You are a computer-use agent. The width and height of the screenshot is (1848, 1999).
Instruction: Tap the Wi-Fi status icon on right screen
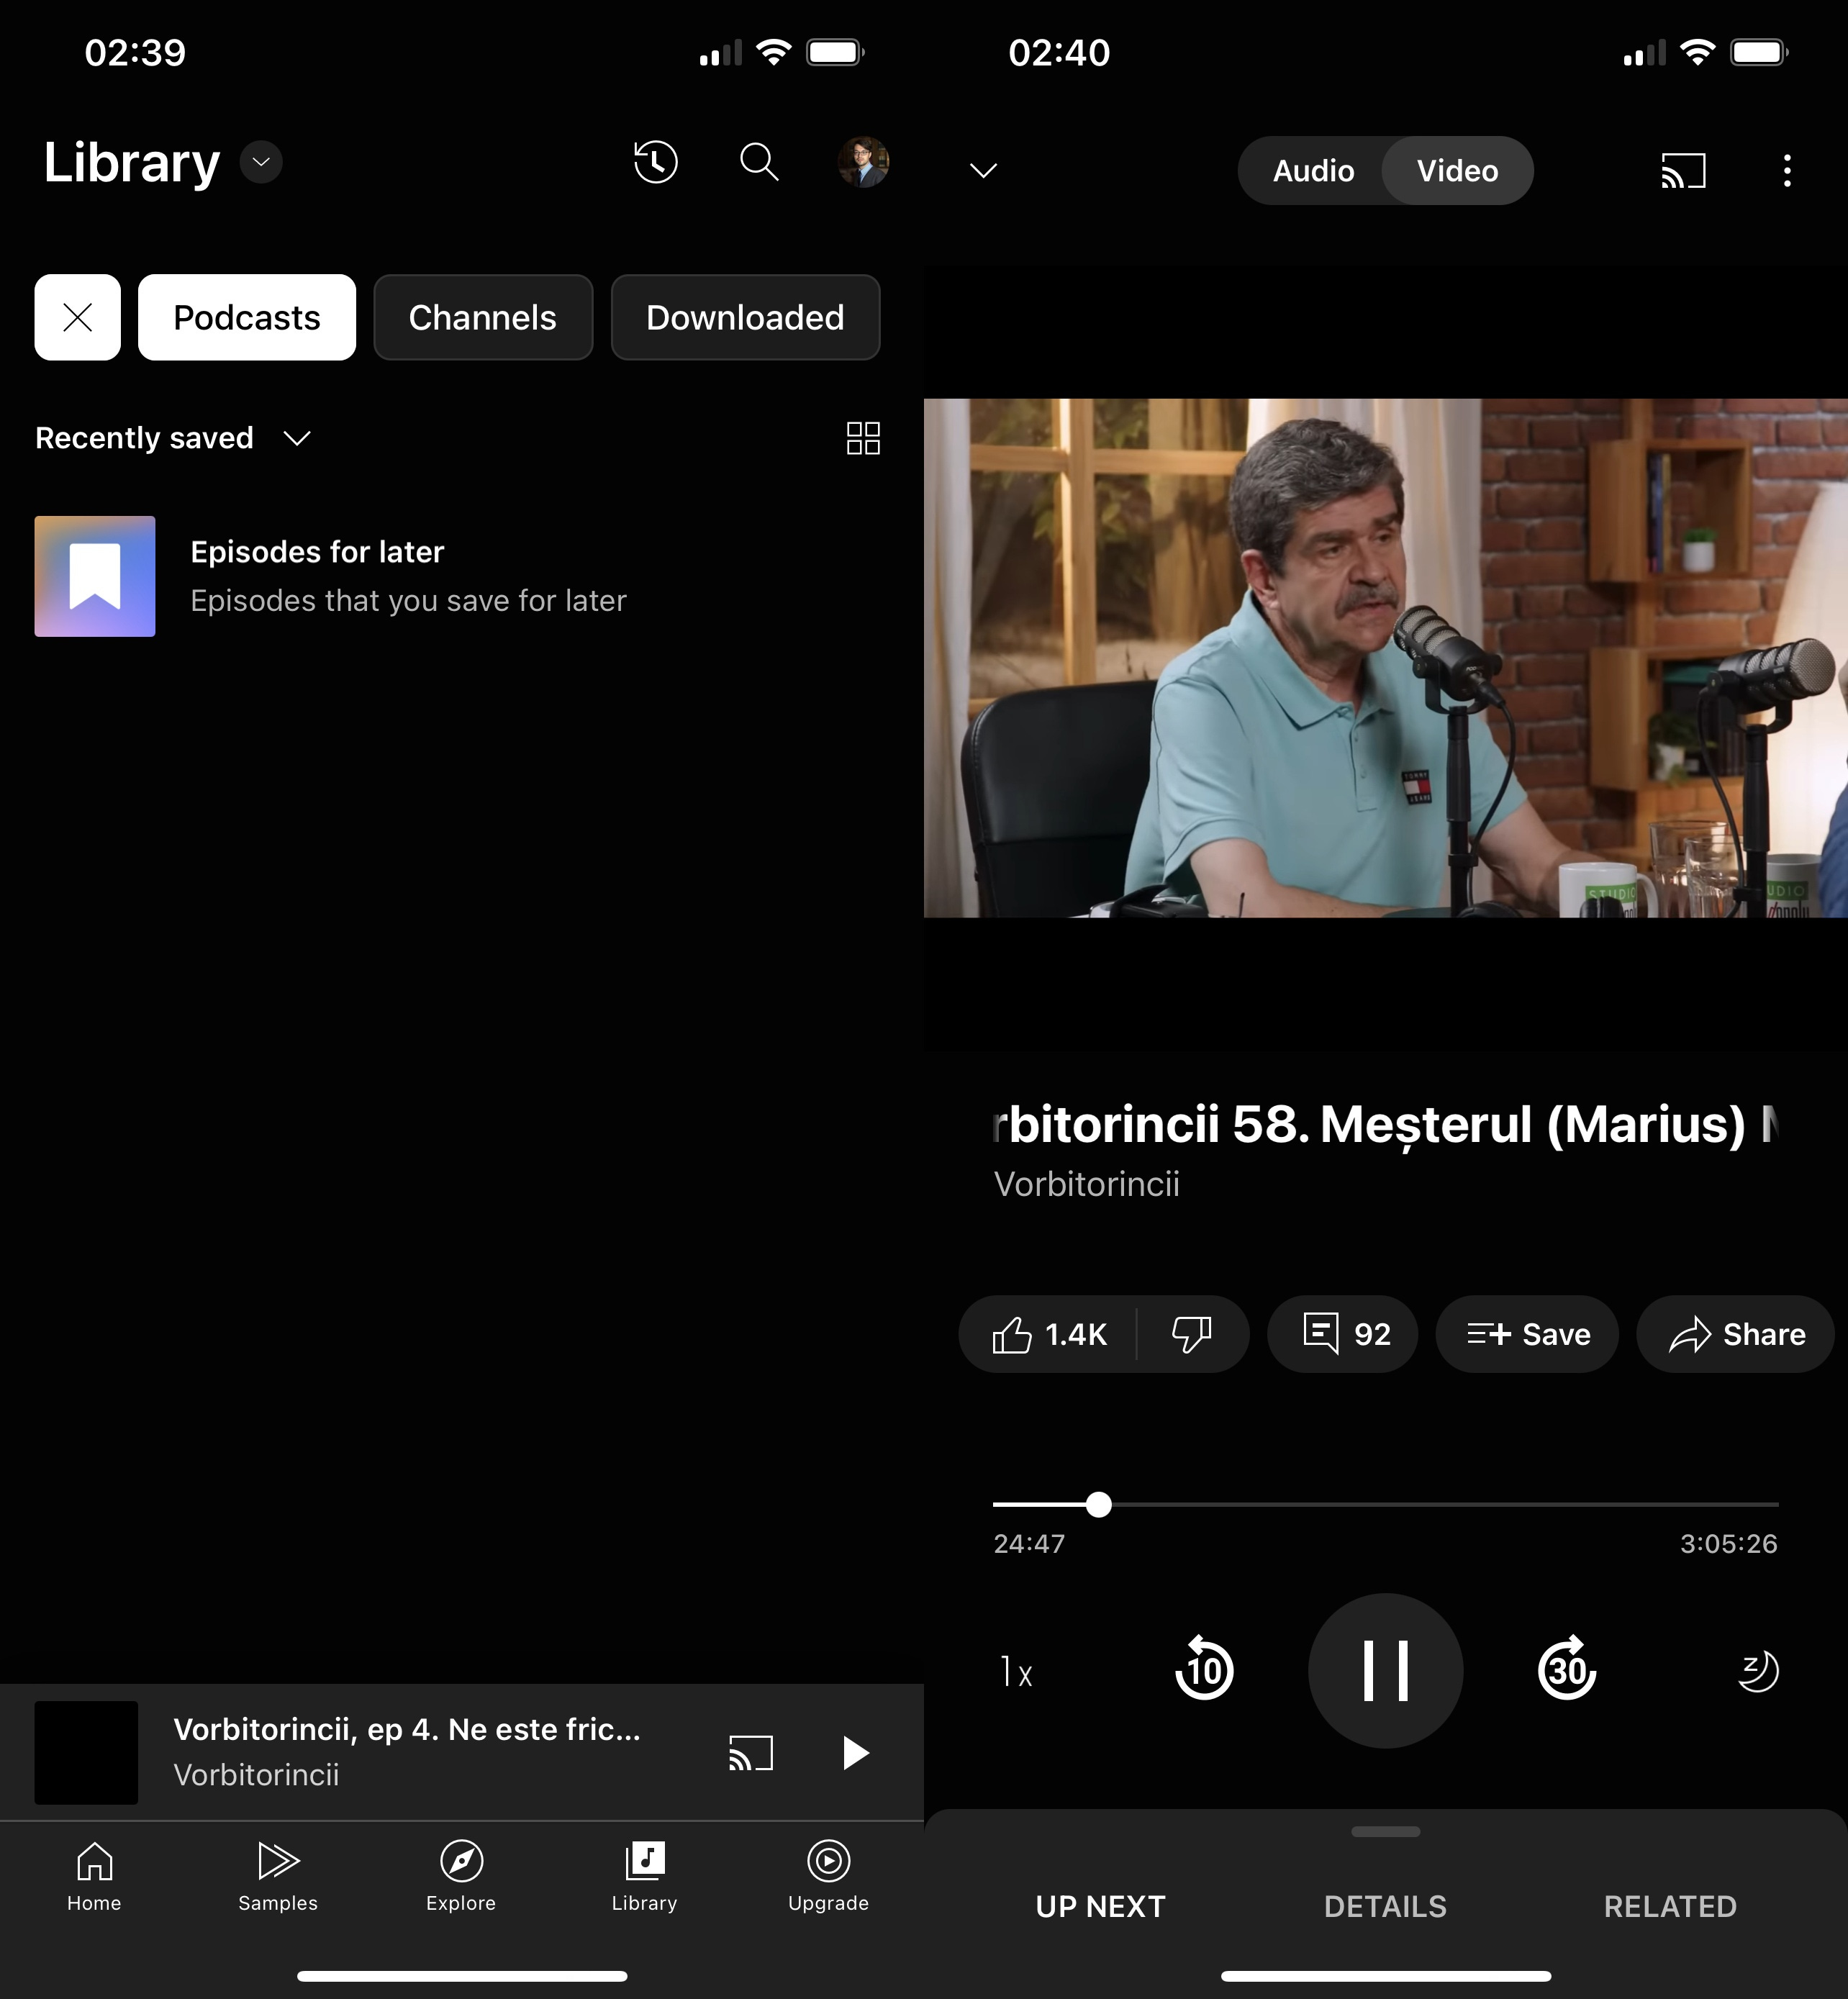click(1698, 52)
